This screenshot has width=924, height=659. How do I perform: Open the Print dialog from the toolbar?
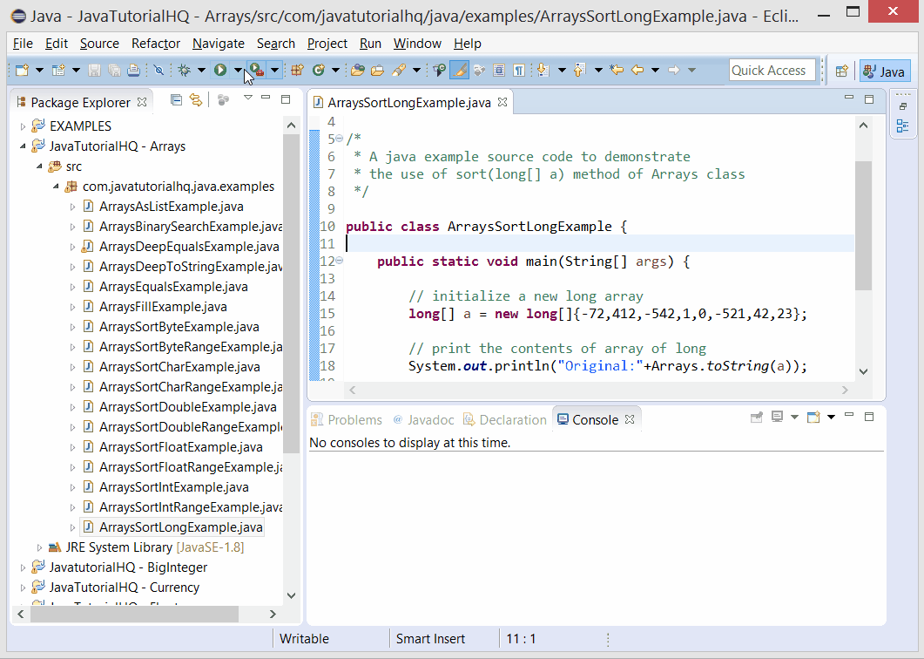tap(132, 70)
